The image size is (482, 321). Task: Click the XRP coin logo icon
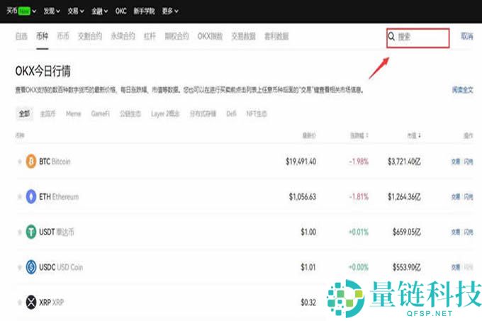click(31, 303)
